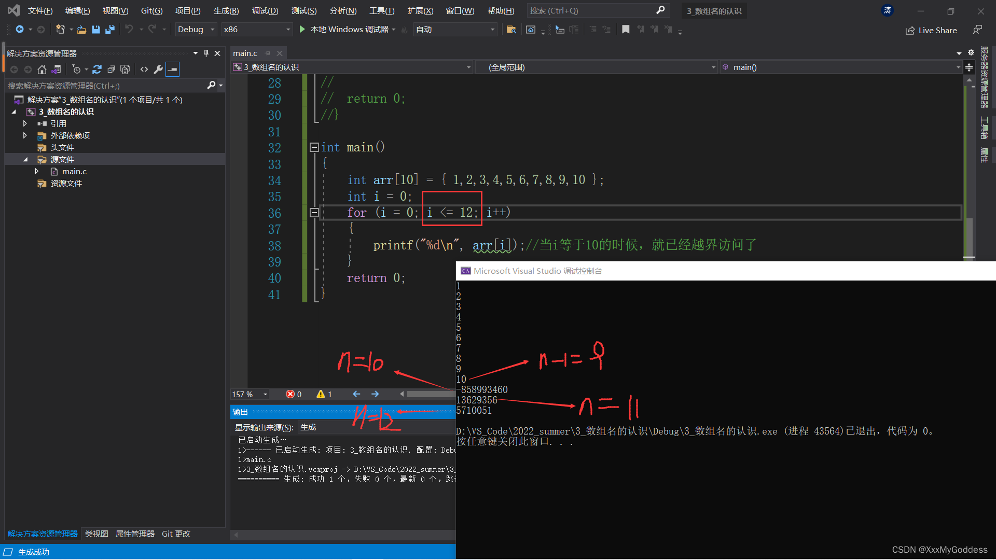Collapse the main() function outline box
The image size is (996, 560).
click(x=314, y=147)
